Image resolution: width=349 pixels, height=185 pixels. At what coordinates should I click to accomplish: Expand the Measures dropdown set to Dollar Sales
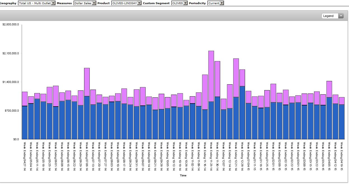click(85, 3)
